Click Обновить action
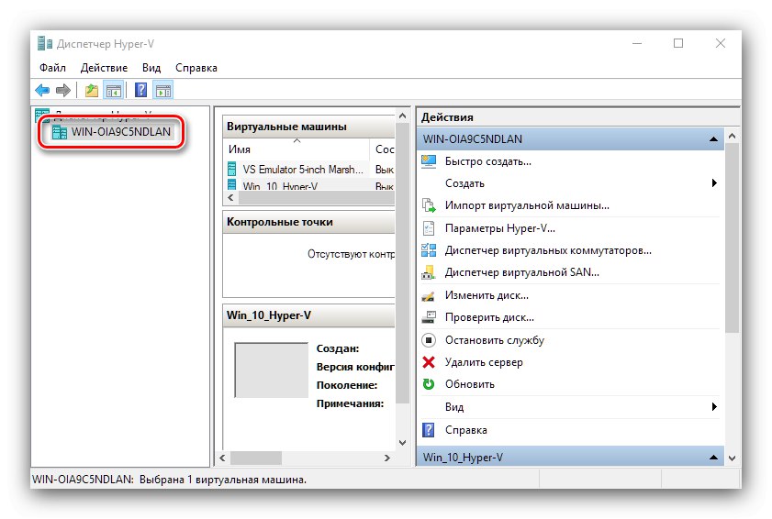 [x=470, y=384]
